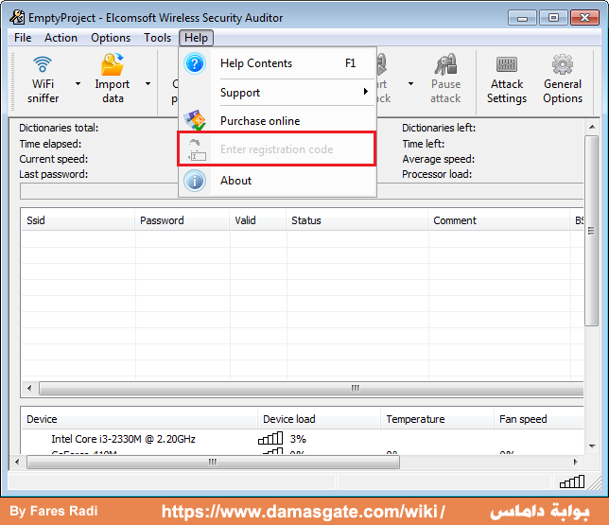609x525 pixels.
Task: Click the Temperature column header
Action: pyautogui.click(x=437, y=419)
